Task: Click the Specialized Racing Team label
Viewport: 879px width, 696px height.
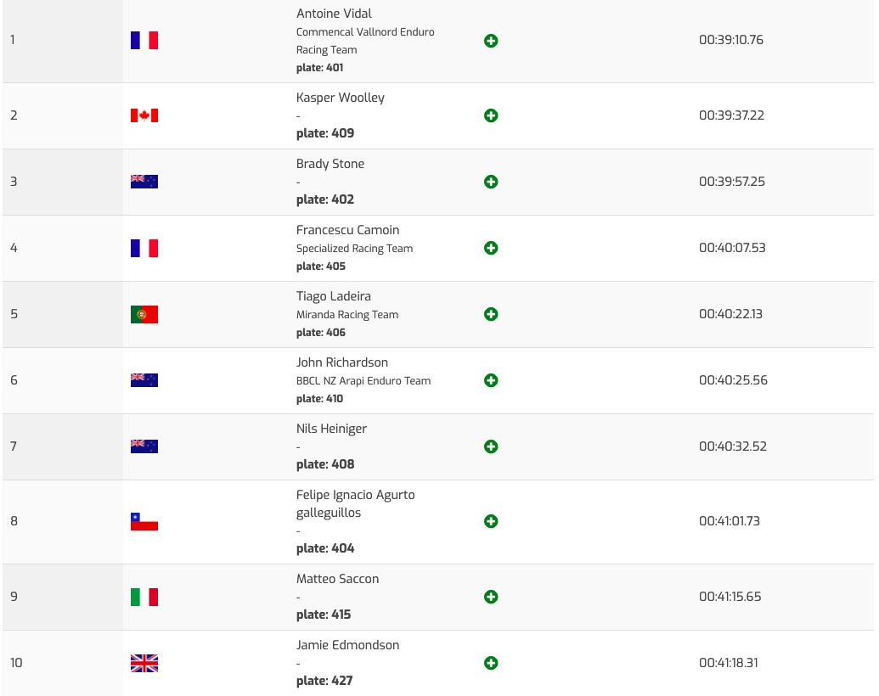Action: [354, 248]
